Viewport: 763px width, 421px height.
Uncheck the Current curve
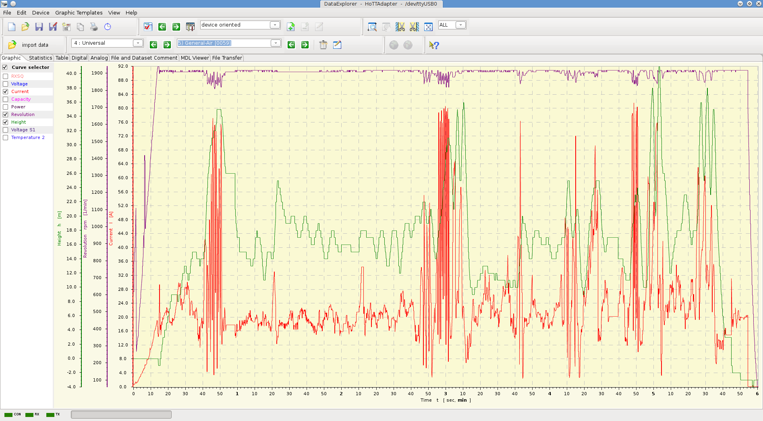click(6, 91)
